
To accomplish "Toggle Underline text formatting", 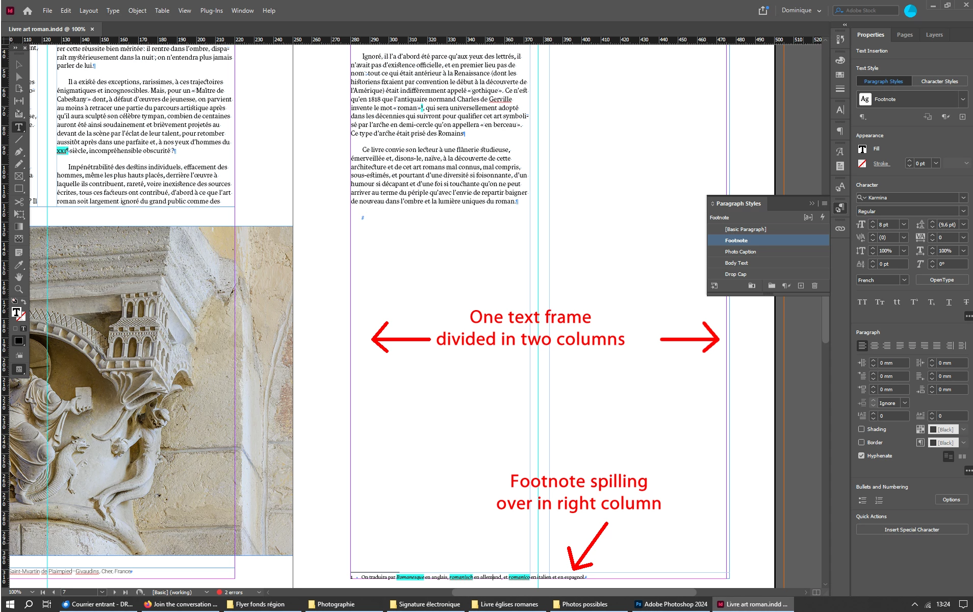I will [949, 302].
